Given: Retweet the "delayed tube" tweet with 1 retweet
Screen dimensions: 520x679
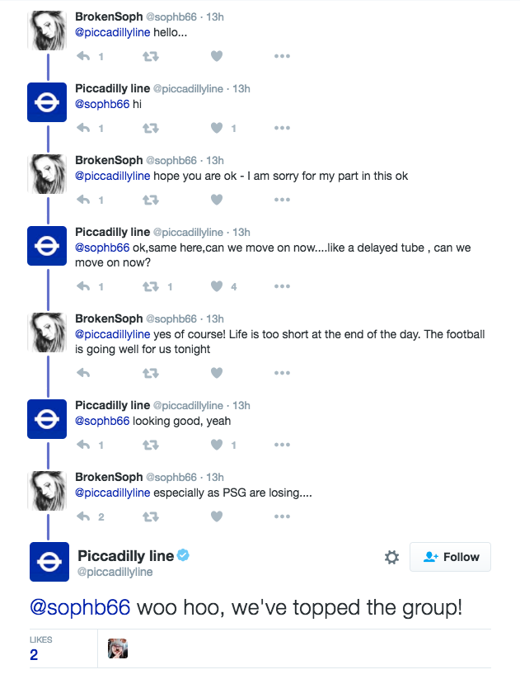Looking at the screenshot, I should pos(151,286).
